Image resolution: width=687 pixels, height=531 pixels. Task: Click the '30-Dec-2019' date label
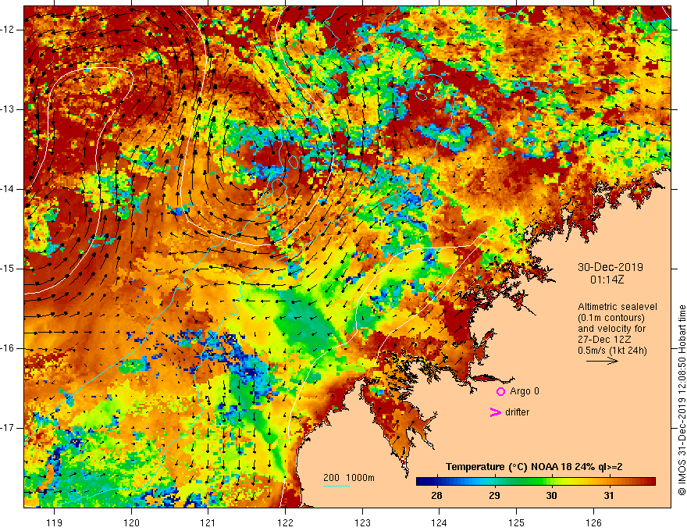(x=610, y=267)
